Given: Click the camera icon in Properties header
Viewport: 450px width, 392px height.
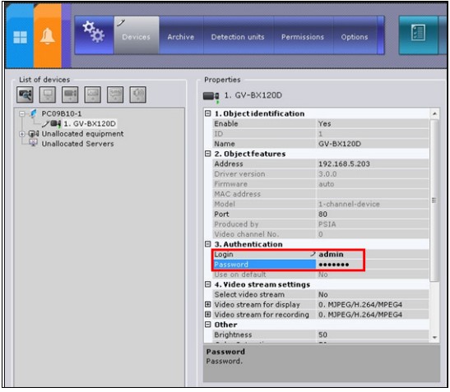Looking at the screenshot, I should click(211, 96).
